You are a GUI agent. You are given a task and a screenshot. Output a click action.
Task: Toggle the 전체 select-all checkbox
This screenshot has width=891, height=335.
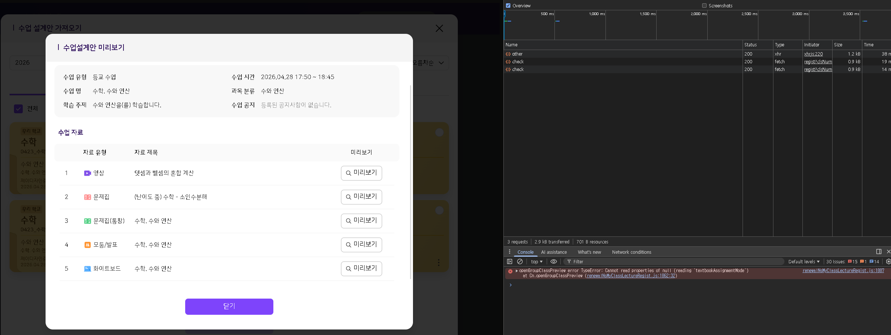[x=18, y=109]
